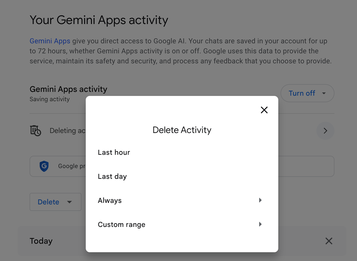Open the Deleting activity chevron arrow
357x261 pixels.
325,131
